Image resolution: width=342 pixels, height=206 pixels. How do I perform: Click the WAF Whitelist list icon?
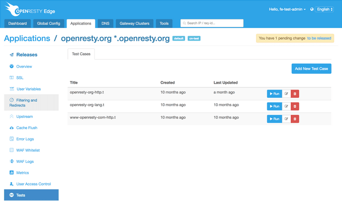pos(12,150)
